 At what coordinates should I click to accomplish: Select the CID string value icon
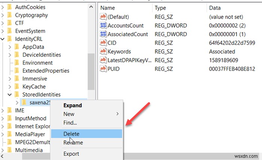coord(103,43)
